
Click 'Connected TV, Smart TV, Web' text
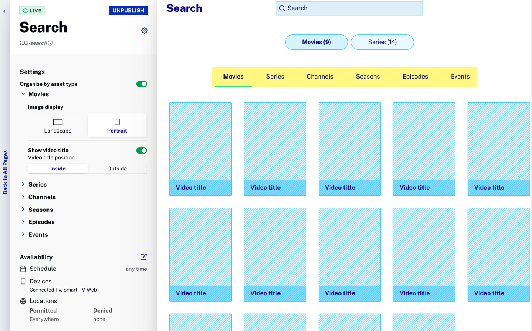(63, 290)
